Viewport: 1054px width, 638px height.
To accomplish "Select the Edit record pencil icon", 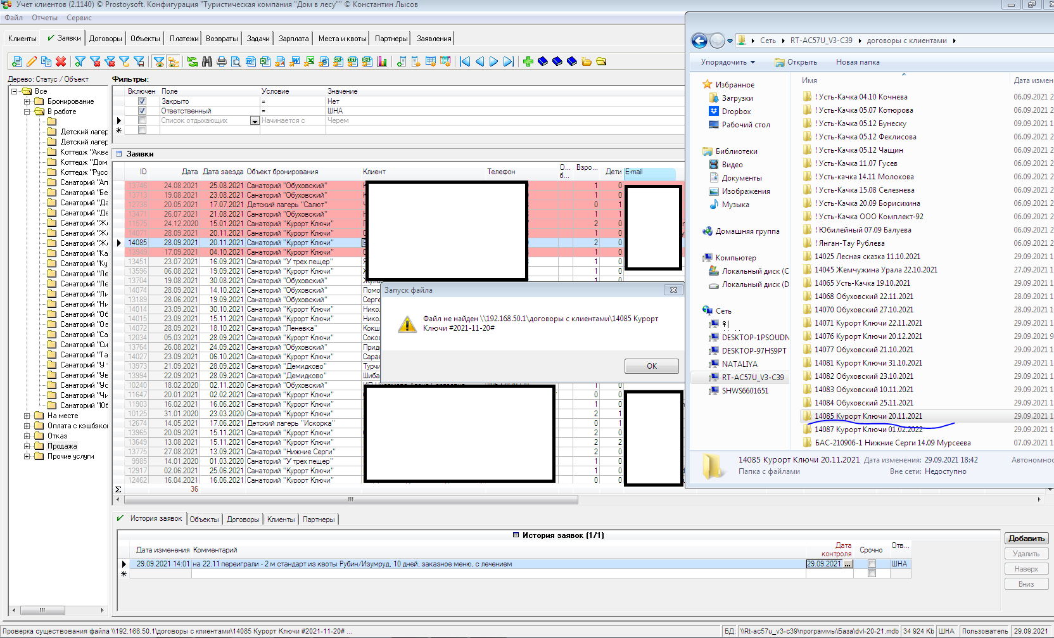I will coord(30,61).
